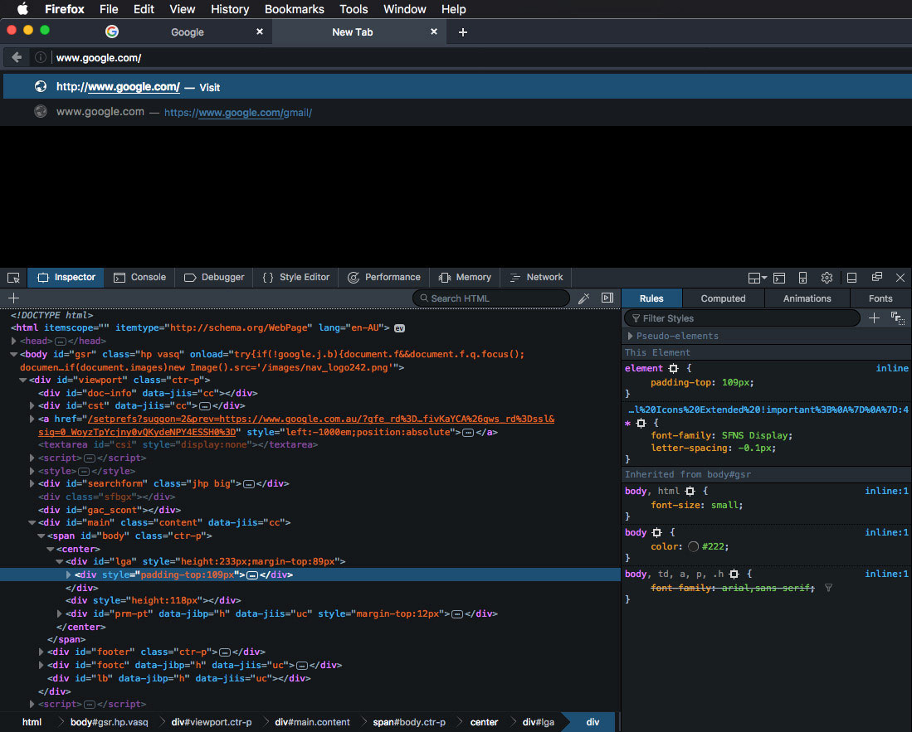The image size is (912, 732).
Task: Select the 'body, html' rule gear icon
Action: 690,491
